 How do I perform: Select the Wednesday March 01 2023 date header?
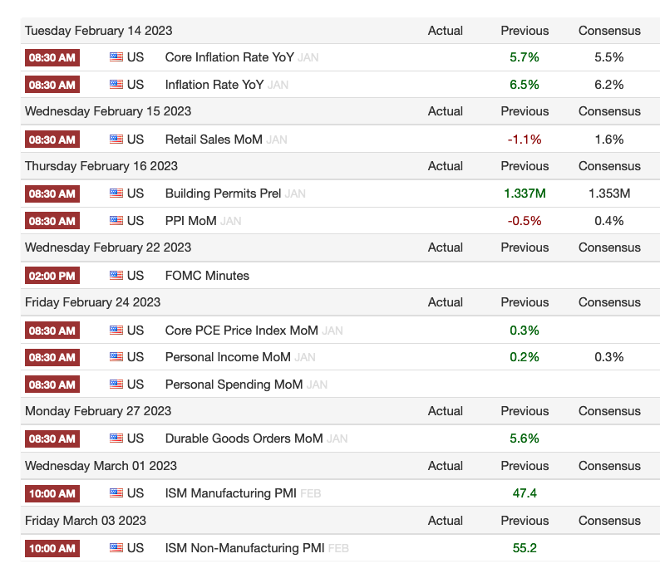pos(101,466)
